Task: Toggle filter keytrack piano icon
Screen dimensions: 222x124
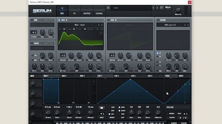Action: point(160,71)
